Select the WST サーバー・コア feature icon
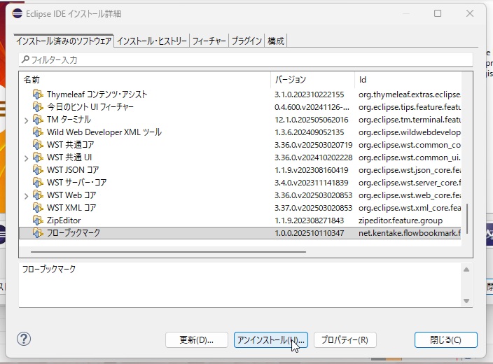Screen dimensions: 493x364 [38, 183]
